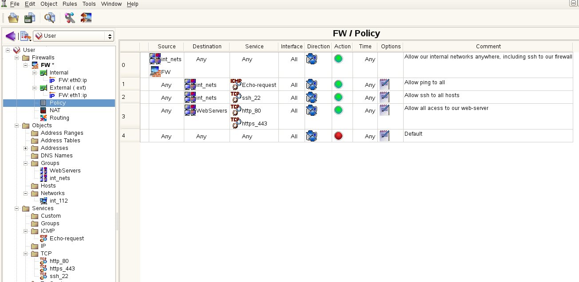The width and height of the screenshot is (579, 282).
Task: Click the Install firewall policy icon
Action: point(86,18)
